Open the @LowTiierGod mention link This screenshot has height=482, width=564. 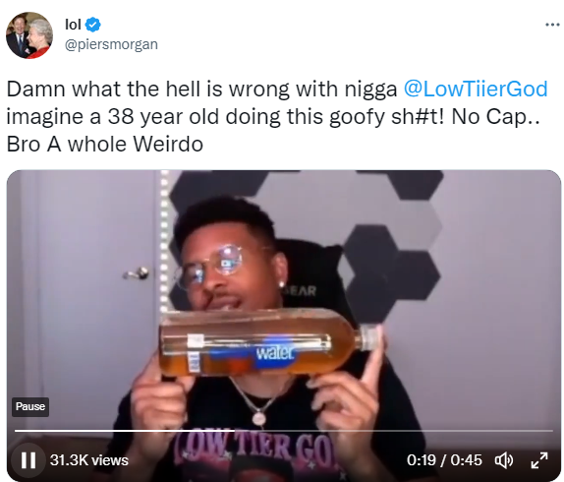(476, 89)
